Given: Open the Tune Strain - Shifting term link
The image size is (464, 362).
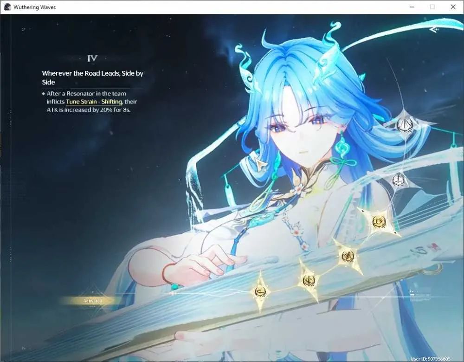Looking at the screenshot, I should point(94,102).
